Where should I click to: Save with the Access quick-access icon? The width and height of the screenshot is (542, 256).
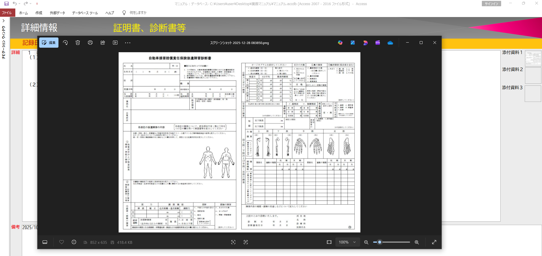tap(7, 4)
